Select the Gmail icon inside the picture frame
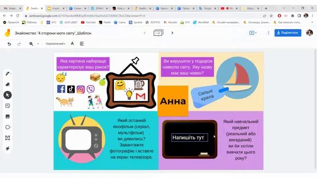This screenshot has width=317, height=178. tap(141, 96)
